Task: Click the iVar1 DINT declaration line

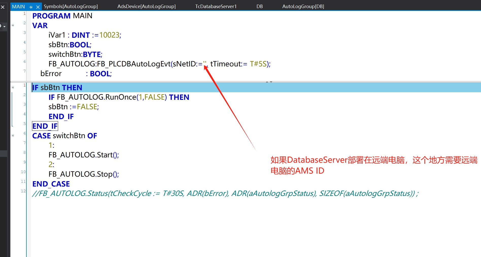Action: coord(84,35)
